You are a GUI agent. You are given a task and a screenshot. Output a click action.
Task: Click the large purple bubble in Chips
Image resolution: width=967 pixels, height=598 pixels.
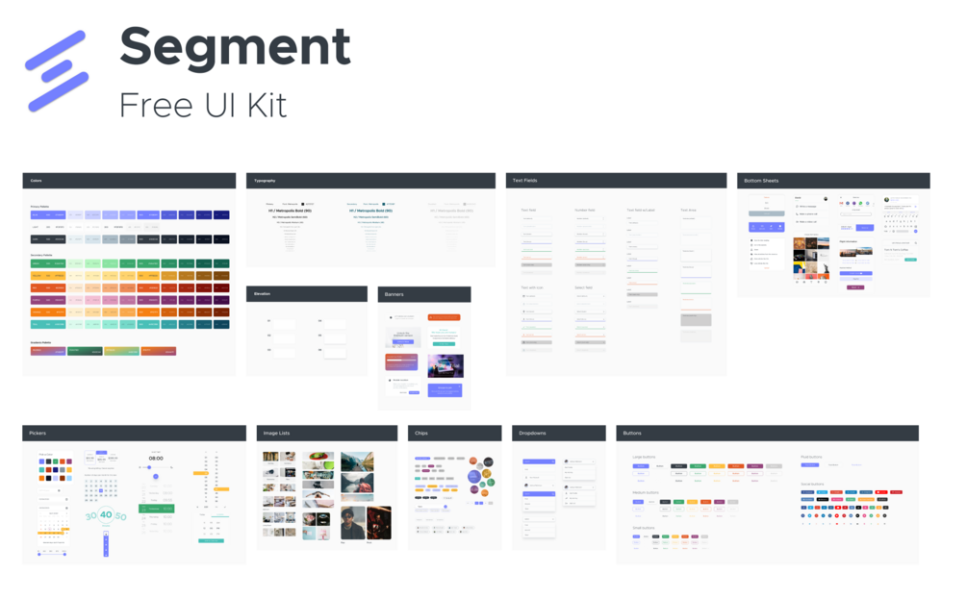pos(473,476)
